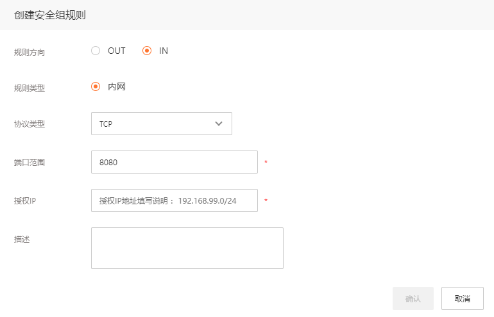The width and height of the screenshot is (494, 317).
Task: Click the 内网 text label
Action: [x=117, y=86]
